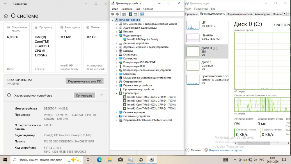
Task: Click the Task View taskbar icon
Action: tap(89, 160)
